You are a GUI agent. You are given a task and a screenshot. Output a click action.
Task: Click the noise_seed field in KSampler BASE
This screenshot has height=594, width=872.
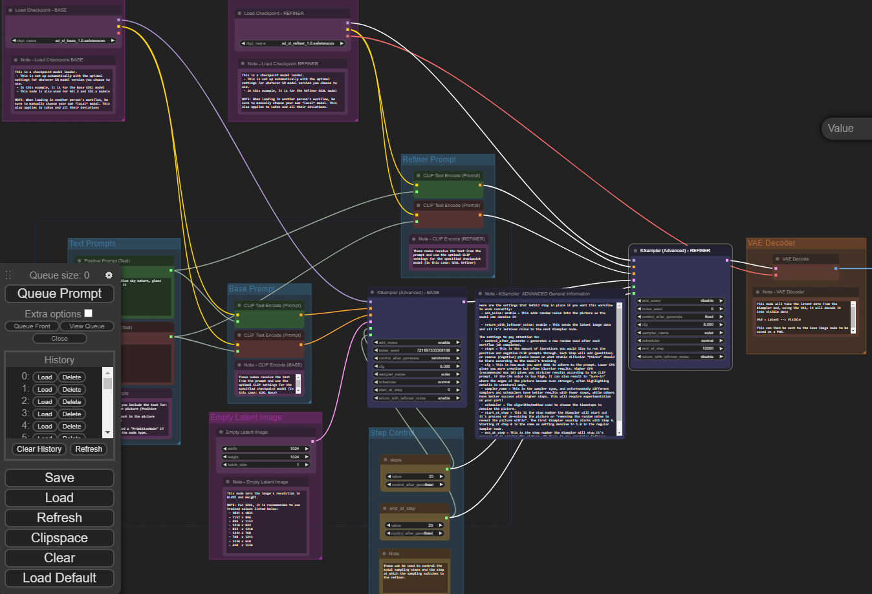[417, 350]
